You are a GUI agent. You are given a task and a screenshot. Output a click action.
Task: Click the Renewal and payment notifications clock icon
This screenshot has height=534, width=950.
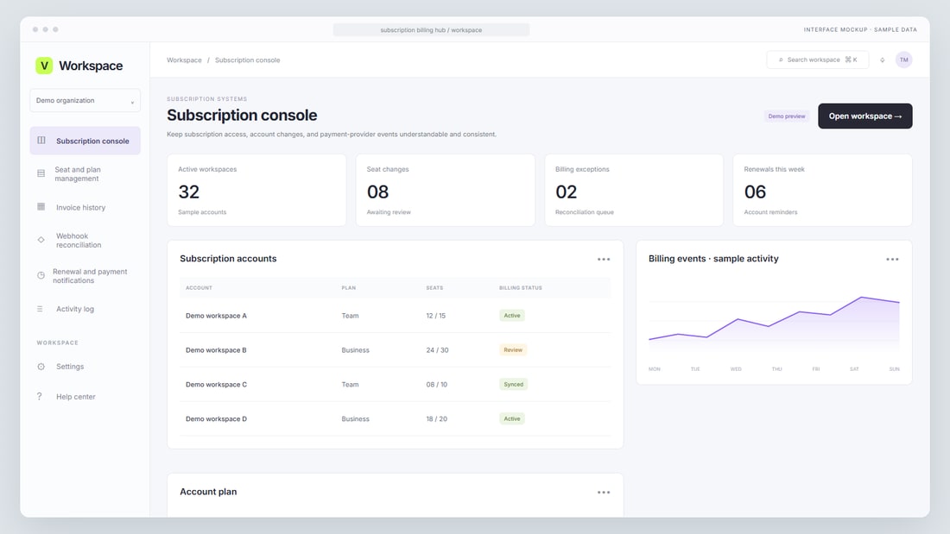tap(41, 275)
